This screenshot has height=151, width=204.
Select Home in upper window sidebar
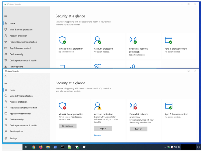pyautogui.click(x=26, y=23)
